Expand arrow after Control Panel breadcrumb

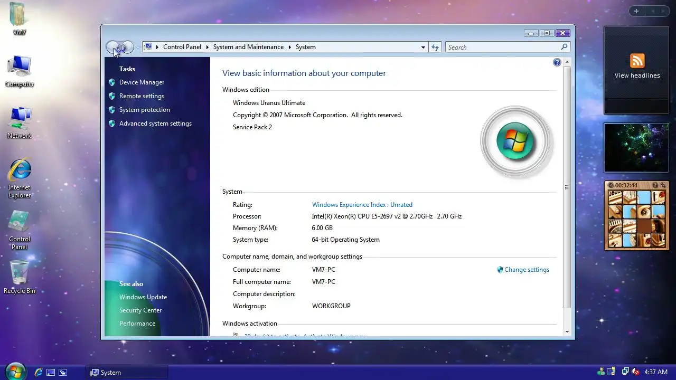208,47
